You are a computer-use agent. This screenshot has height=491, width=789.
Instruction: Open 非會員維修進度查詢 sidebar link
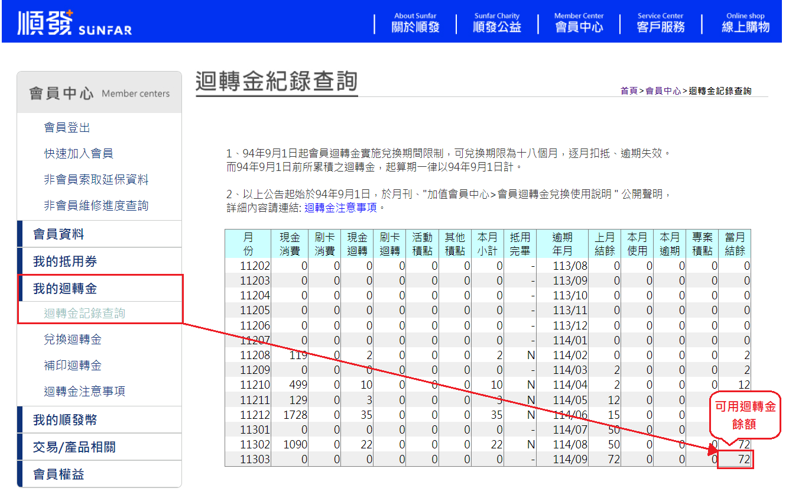96,206
